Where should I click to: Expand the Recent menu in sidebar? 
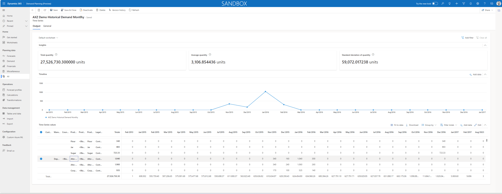[x=26, y=21]
